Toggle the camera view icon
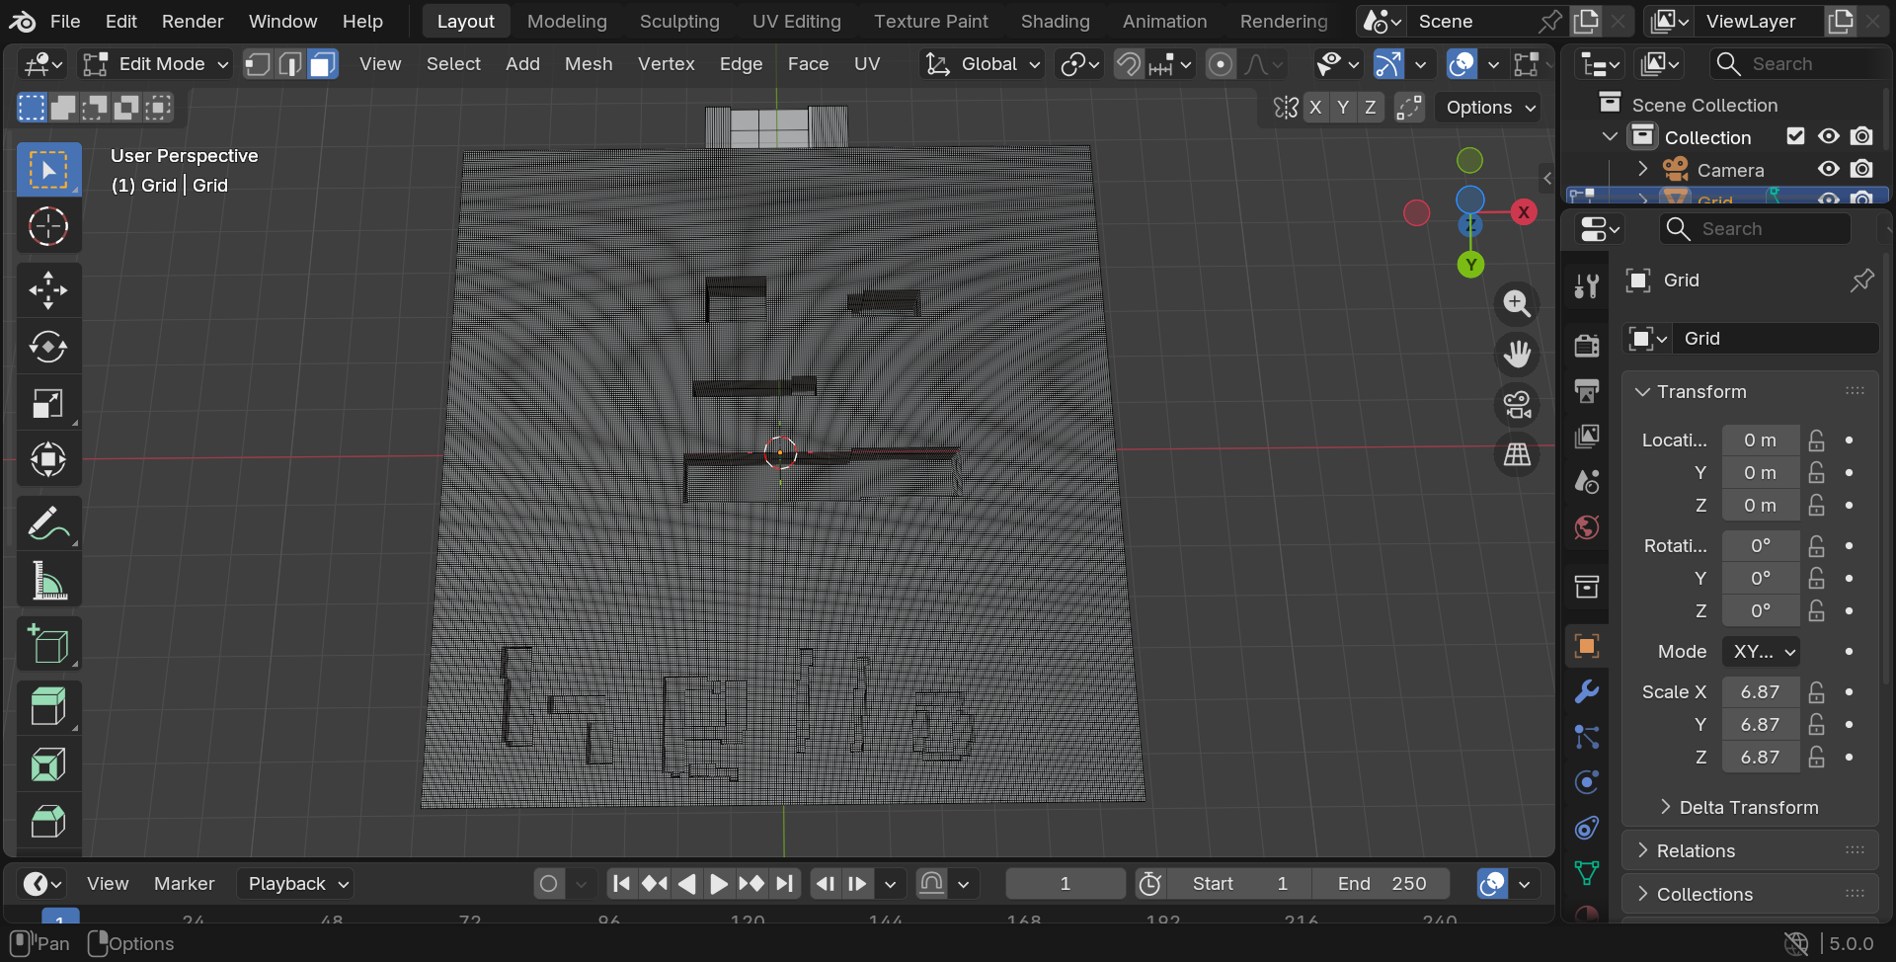This screenshot has height=962, width=1896. [x=1517, y=404]
